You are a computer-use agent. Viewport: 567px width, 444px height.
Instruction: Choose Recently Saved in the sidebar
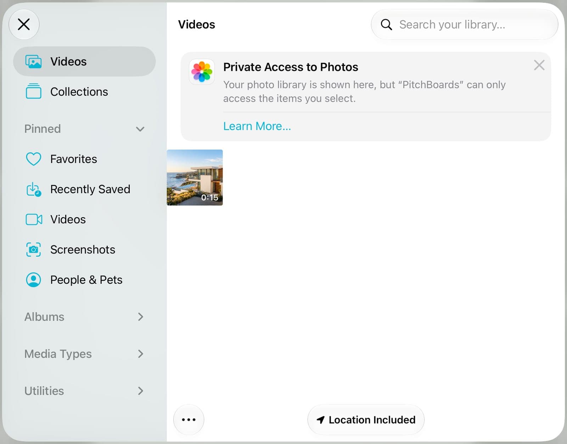pyautogui.click(x=90, y=189)
